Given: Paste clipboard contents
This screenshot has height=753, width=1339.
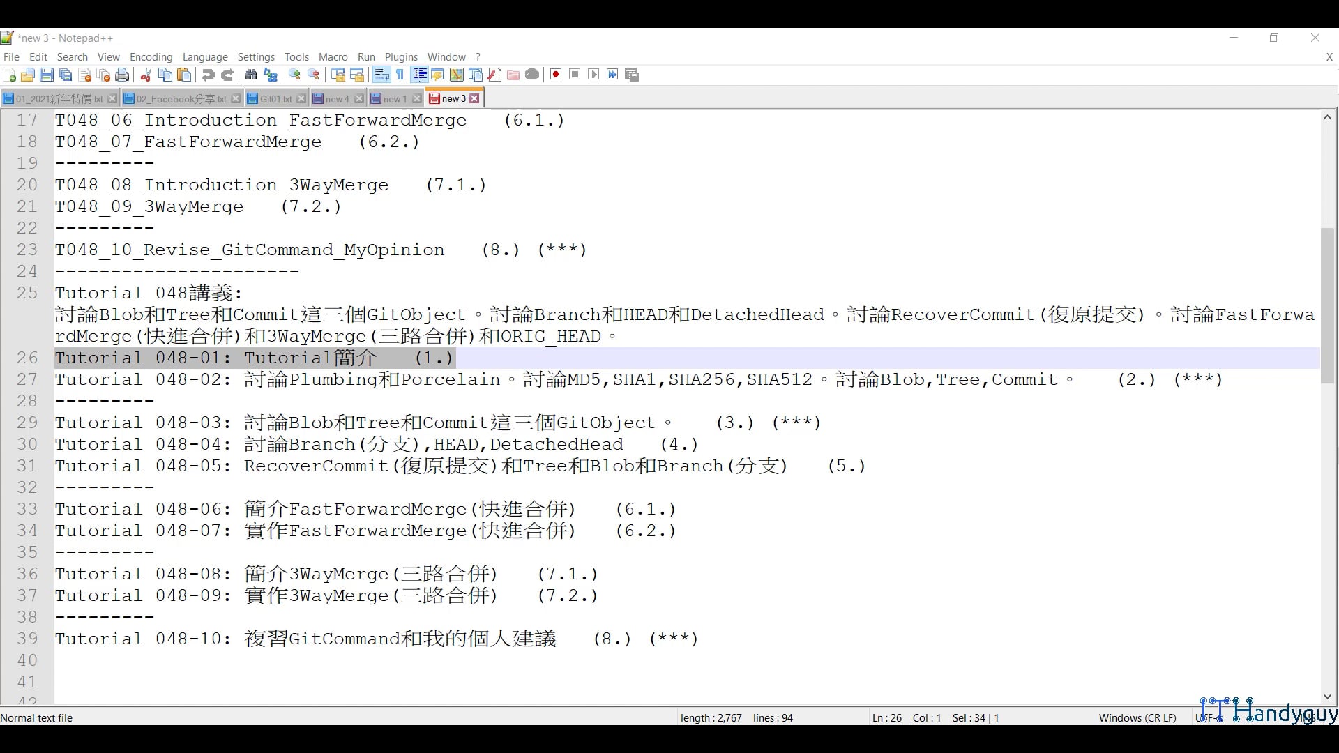Looking at the screenshot, I should pyautogui.click(x=183, y=75).
